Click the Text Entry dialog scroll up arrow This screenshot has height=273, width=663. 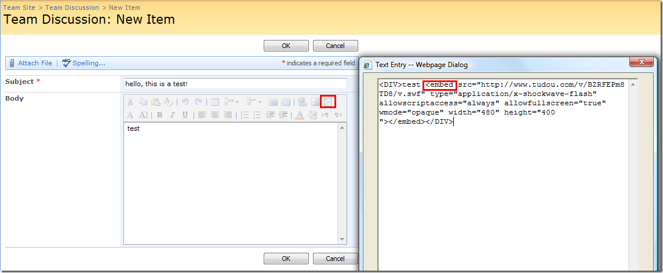click(632, 84)
